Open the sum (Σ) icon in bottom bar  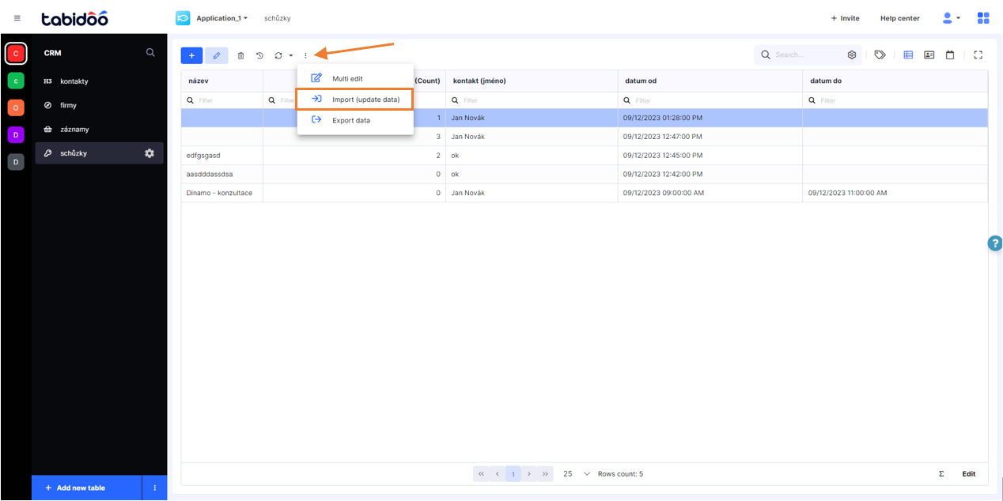941,473
